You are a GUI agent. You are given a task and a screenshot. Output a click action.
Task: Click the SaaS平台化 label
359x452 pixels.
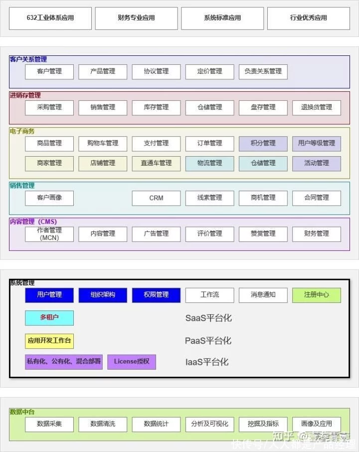208,318
